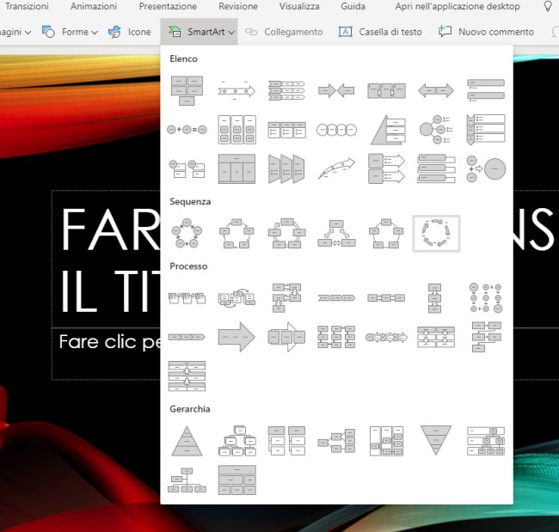Choose the two converging arrows layout in Elenco

(335, 90)
